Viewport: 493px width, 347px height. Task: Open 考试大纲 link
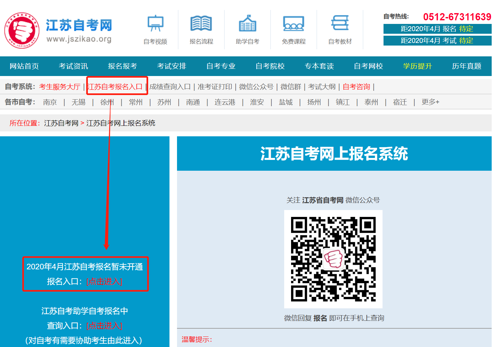click(x=322, y=87)
